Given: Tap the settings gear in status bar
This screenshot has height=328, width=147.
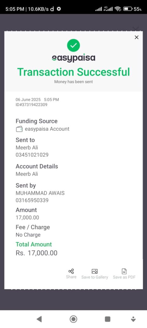Looking at the screenshot, I should (x=59, y=9).
